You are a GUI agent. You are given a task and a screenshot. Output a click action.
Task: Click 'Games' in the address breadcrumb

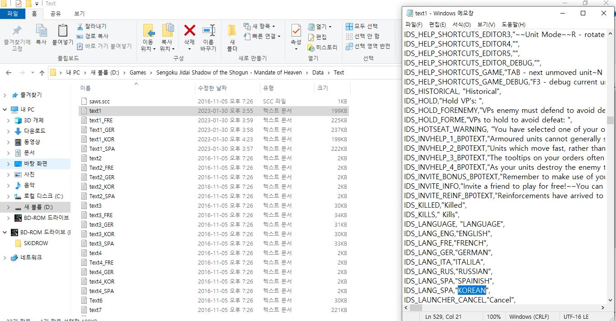tap(138, 72)
